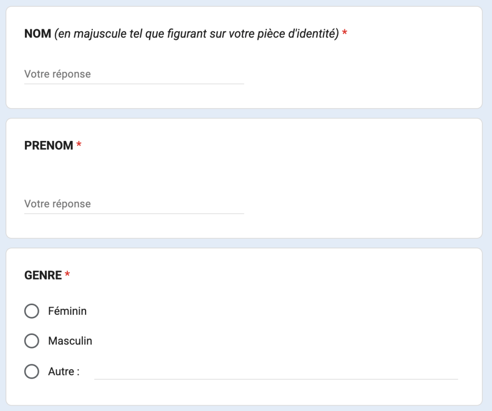Click the italic hint about pièce d'identité
The height and width of the screenshot is (411, 492).
[196, 33]
